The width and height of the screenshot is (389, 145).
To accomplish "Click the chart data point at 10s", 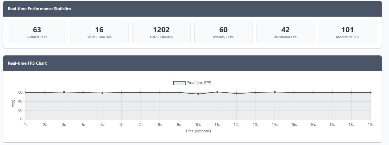I will (198, 94).
